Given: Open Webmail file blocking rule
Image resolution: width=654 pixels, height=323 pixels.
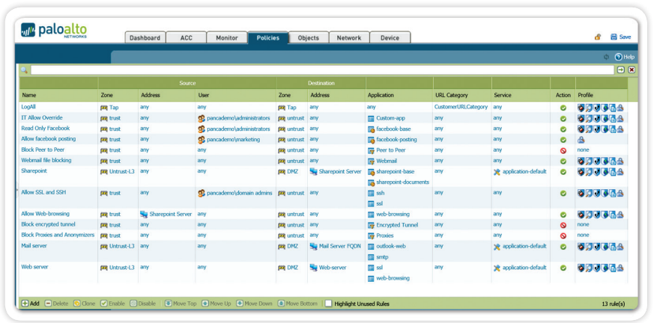Looking at the screenshot, I should [46, 160].
